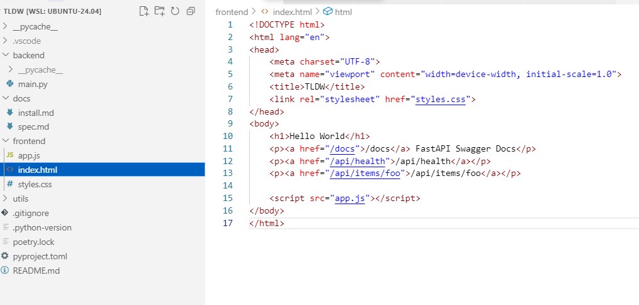Viewport: 639px width, 305px height.
Task: Click the gear icon beside pyproject.toml
Action: point(4,256)
